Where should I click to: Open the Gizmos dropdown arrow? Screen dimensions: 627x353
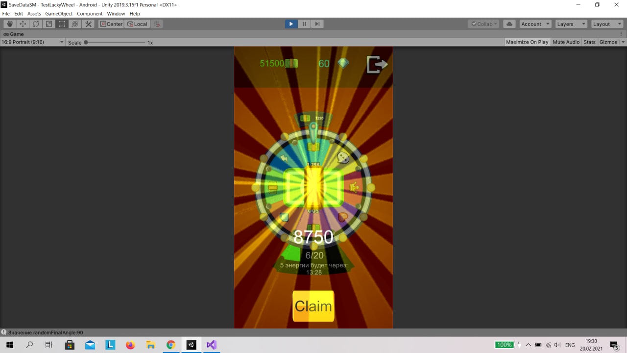[623, 42]
